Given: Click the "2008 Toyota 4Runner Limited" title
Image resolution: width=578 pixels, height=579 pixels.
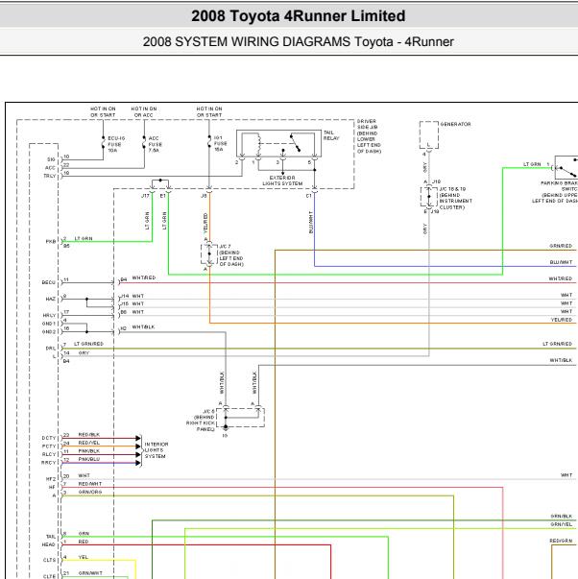Looking at the screenshot, I should click(298, 16).
